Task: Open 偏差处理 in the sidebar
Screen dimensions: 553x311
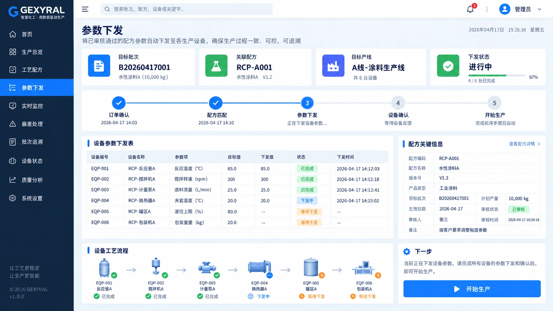Action: coord(37,124)
